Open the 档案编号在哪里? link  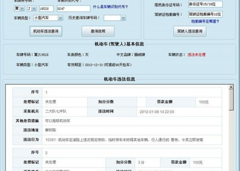(x=205, y=21)
